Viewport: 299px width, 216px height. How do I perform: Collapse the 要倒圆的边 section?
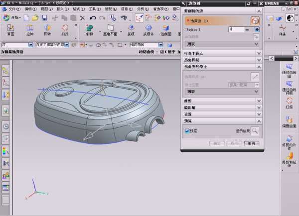coord(258,10)
